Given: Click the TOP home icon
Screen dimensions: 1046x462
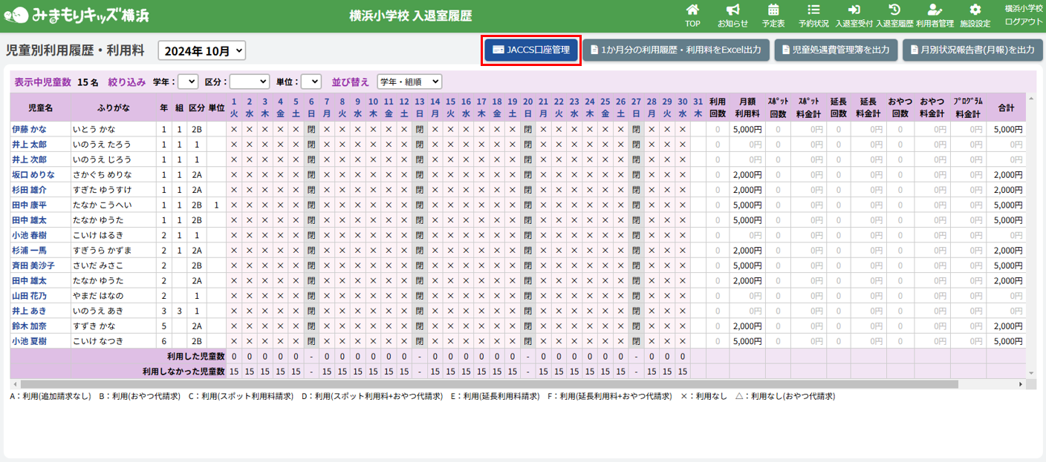Looking at the screenshot, I should click(692, 10).
